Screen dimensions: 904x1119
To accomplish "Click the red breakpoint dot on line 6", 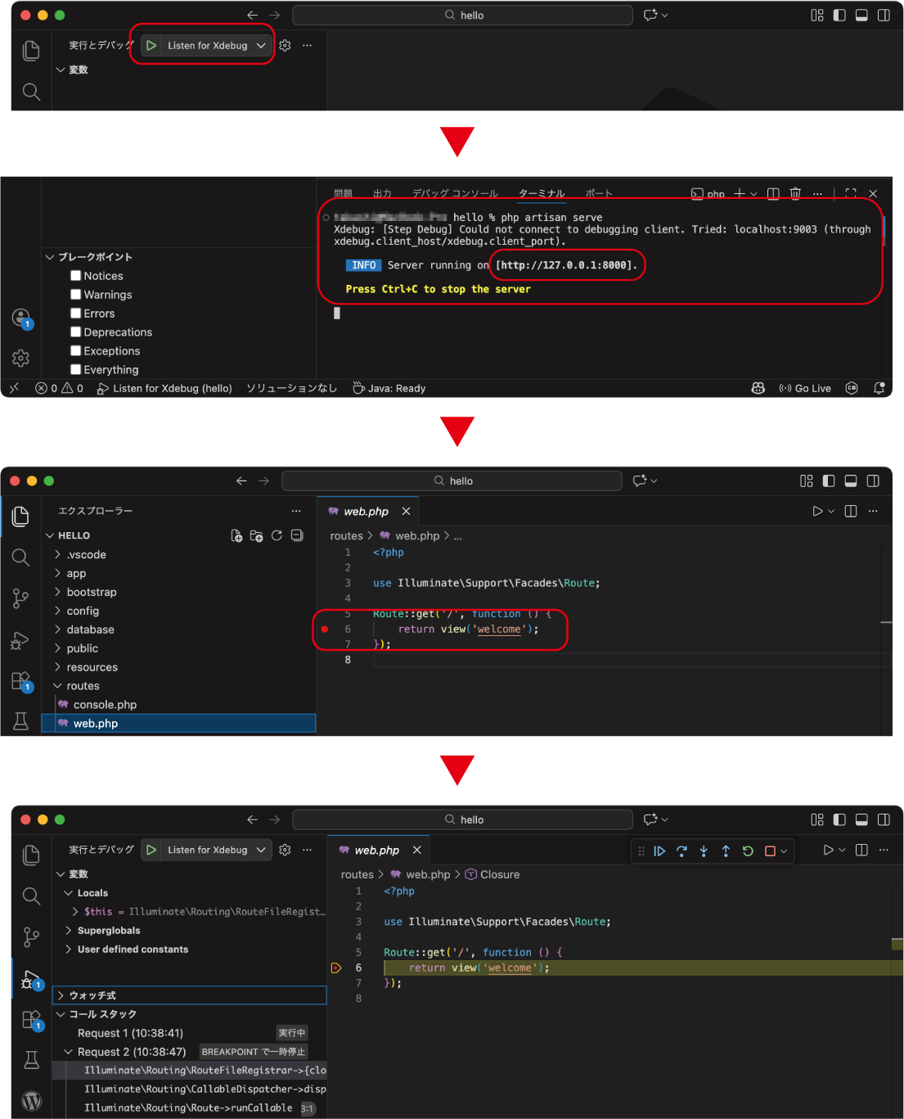I will coord(325,629).
